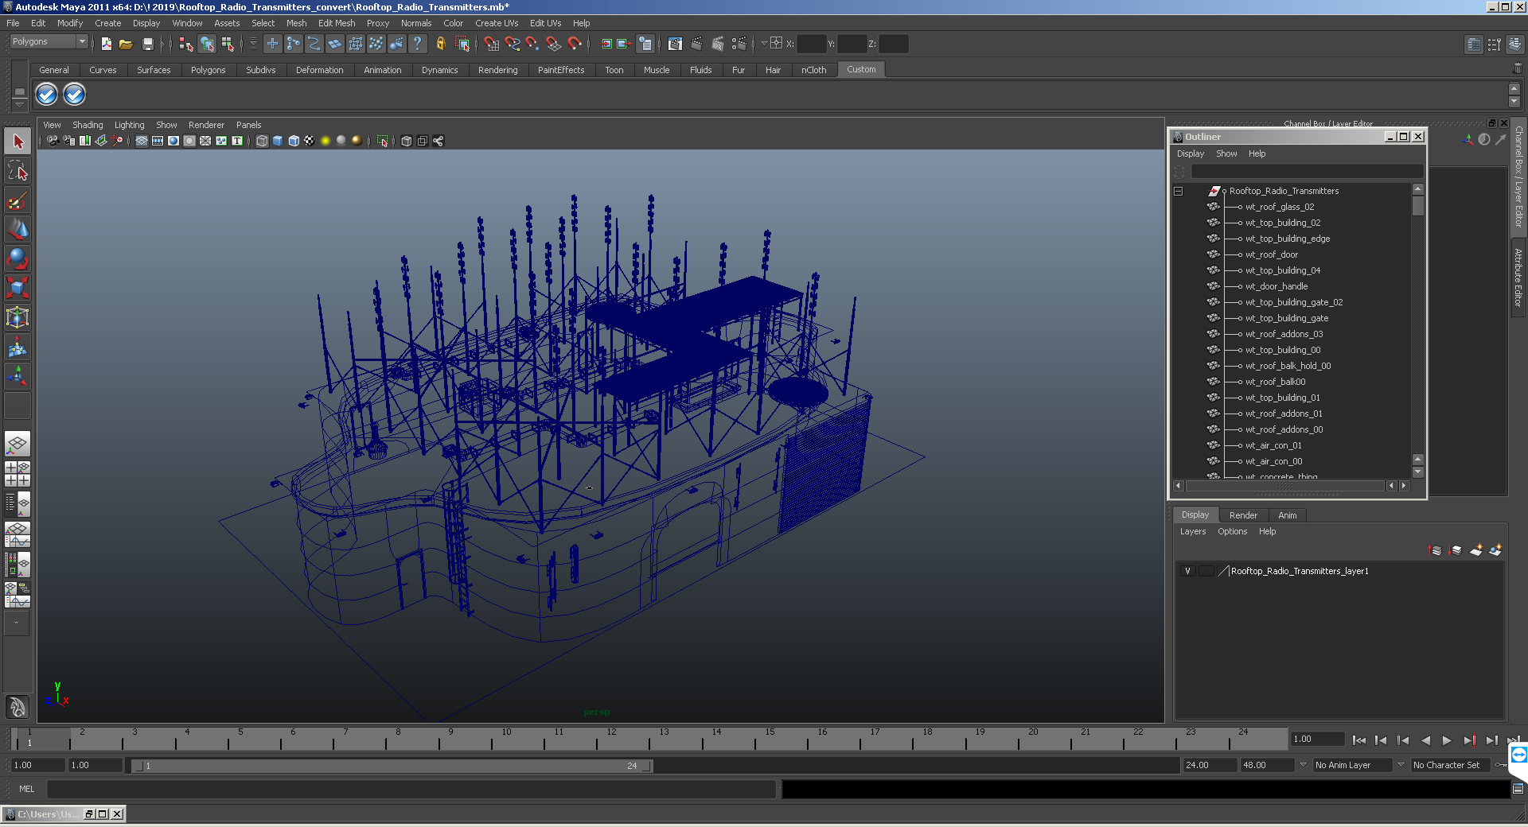Image resolution: width=1528 pixels, height=827 pixels.
Task: Open the Panels menu in viewport
Action: click(248, 125)
